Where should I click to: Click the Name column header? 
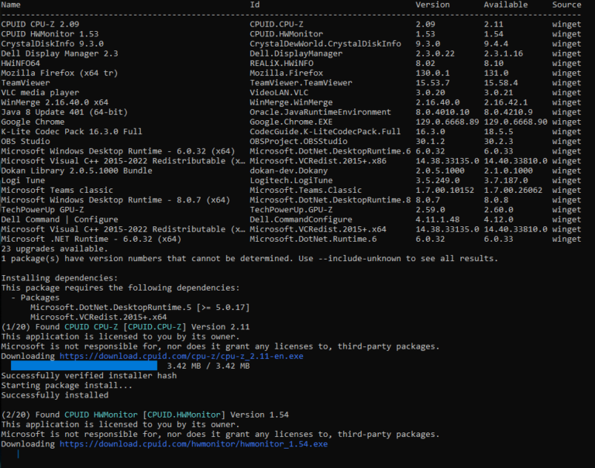tap(11, 5)
